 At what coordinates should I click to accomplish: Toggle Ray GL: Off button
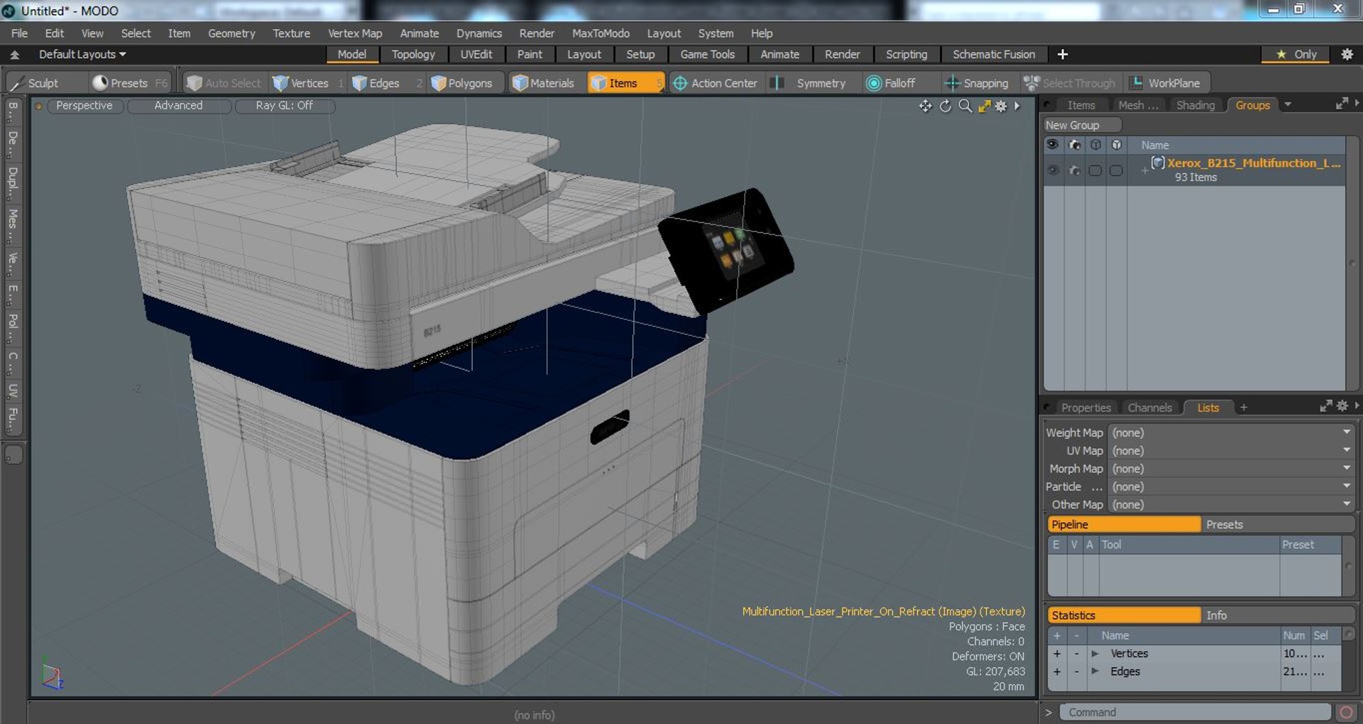[284, 105]
